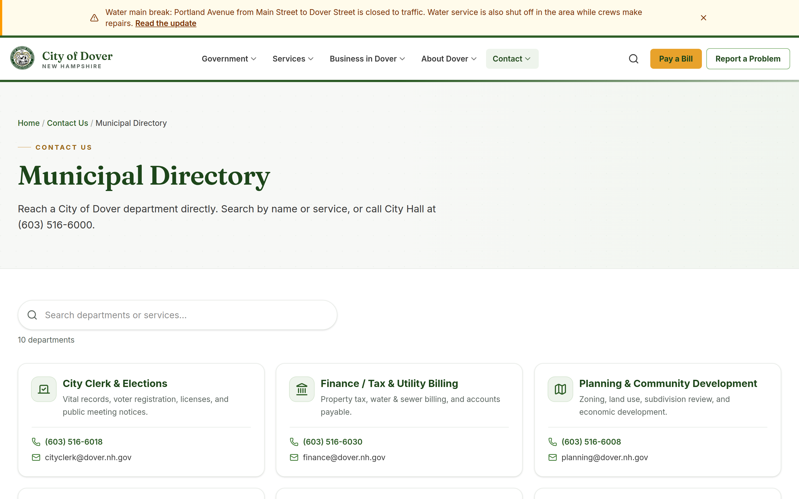Click City of Dover site title text
The image size is (799, 499).
[x=77, y=56]
